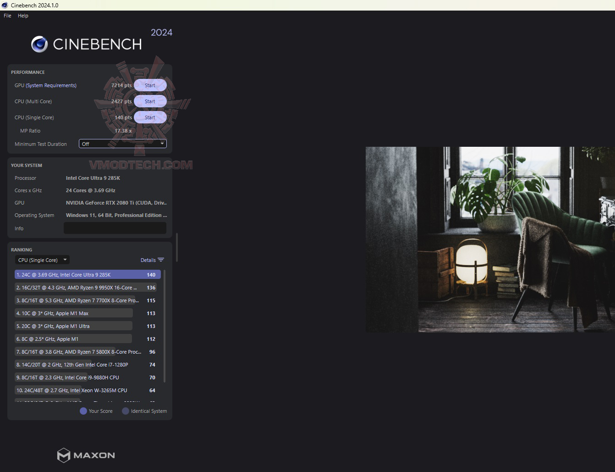Start the CPU Multi Core benchmark
The image size is (615, 472).
150,101
